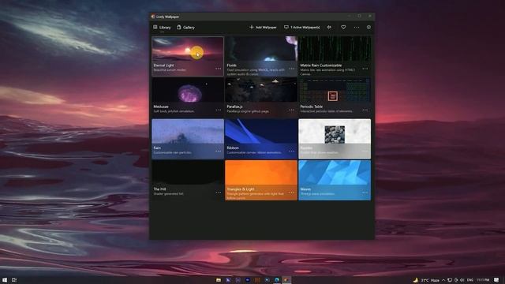Select the Eternal Light wallpaper thumbnail
Viewport: 505px width, 284px height.
pos(188,56)
